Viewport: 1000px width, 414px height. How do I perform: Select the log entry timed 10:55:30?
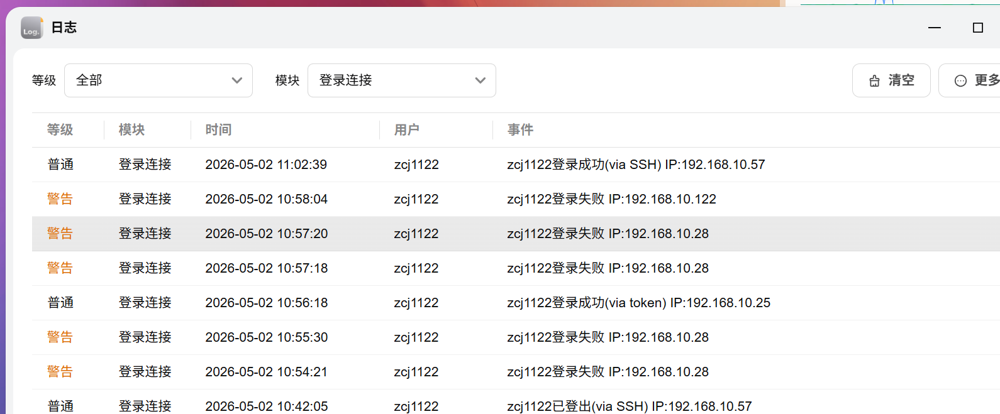(516, 337)
